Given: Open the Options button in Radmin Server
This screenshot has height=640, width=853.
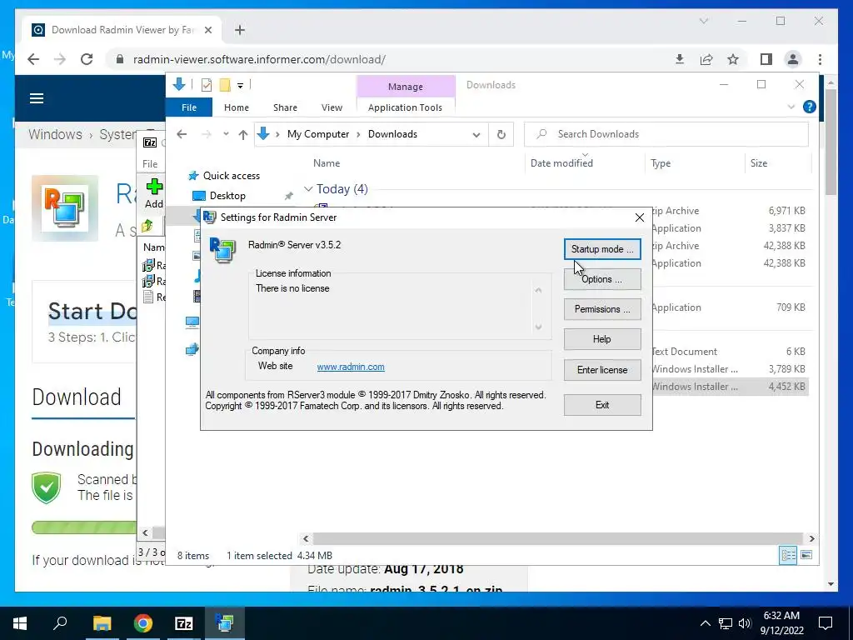Looking at the screenshot, I should click(x=602, y=279).
